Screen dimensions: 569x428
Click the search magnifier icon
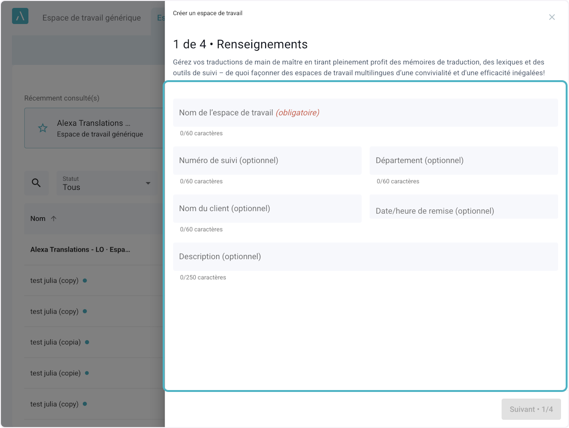[x=37, y=183]
